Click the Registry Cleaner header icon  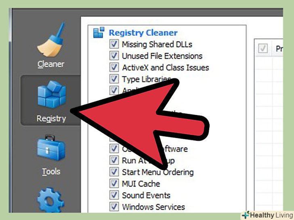99,32
